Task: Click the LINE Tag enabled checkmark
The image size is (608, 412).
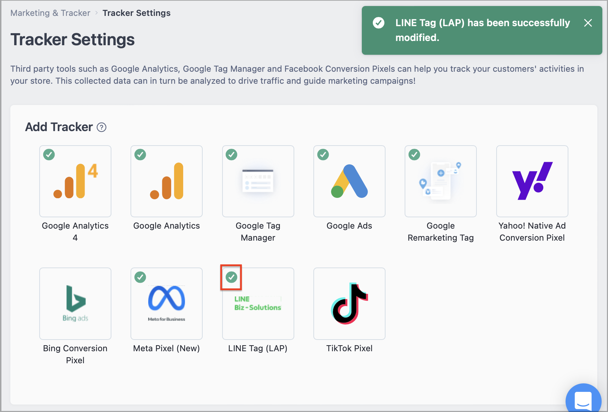Action: [232, 277]
